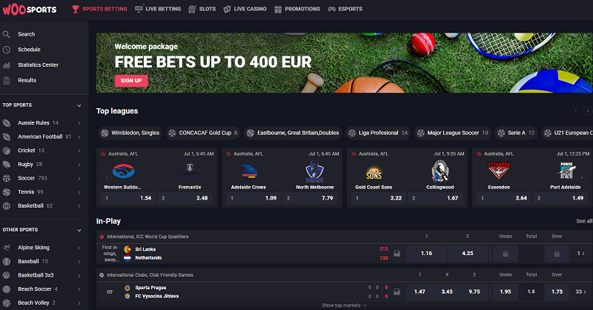593x310 pixels.
Task: Select Wimbledon, Singles league chip
Action: [130, 133]
